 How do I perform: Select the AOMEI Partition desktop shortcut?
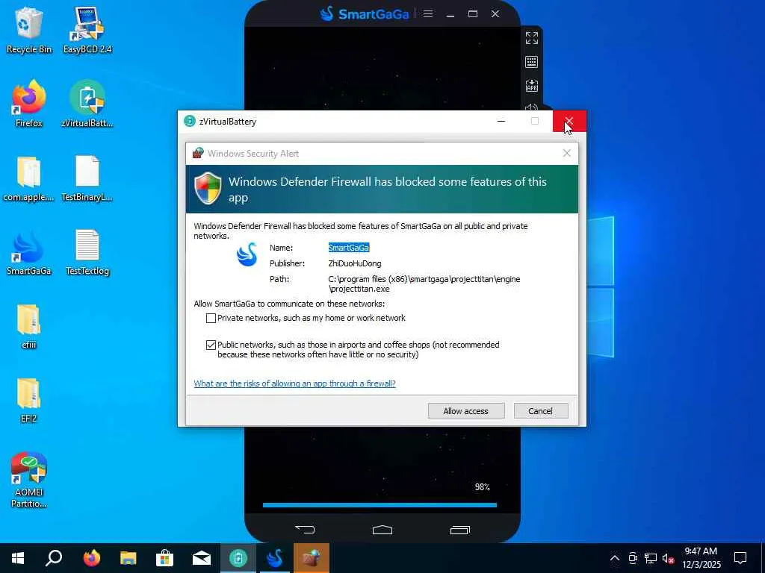(29, 480)
